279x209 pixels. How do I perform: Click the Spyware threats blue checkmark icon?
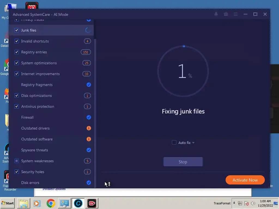pos(89,150)
